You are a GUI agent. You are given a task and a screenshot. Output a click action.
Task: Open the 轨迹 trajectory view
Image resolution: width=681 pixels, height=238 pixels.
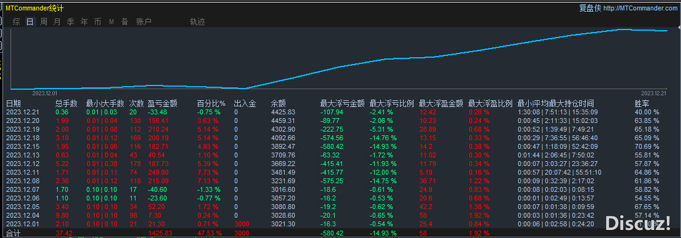click(x=197, y=22)
